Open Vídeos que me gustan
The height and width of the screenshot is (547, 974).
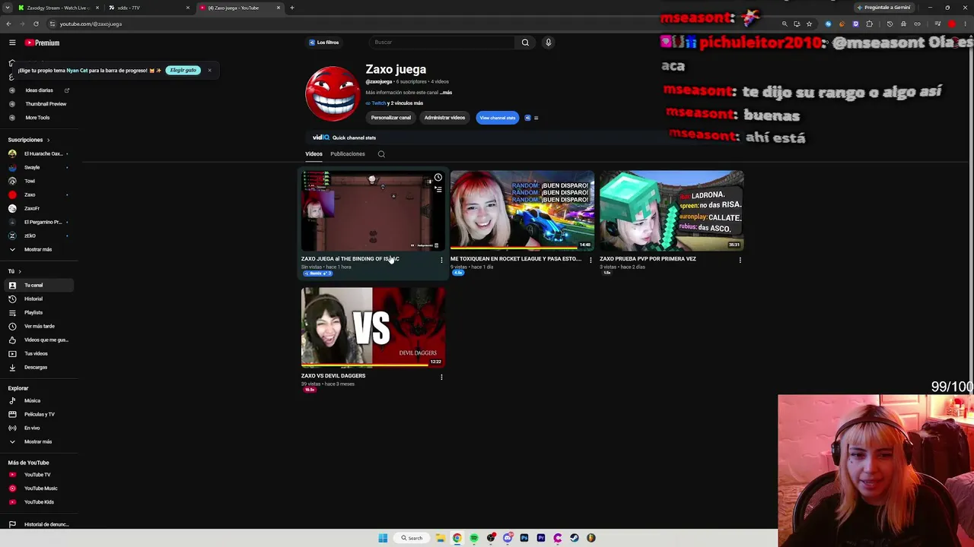tap(38, 340)
